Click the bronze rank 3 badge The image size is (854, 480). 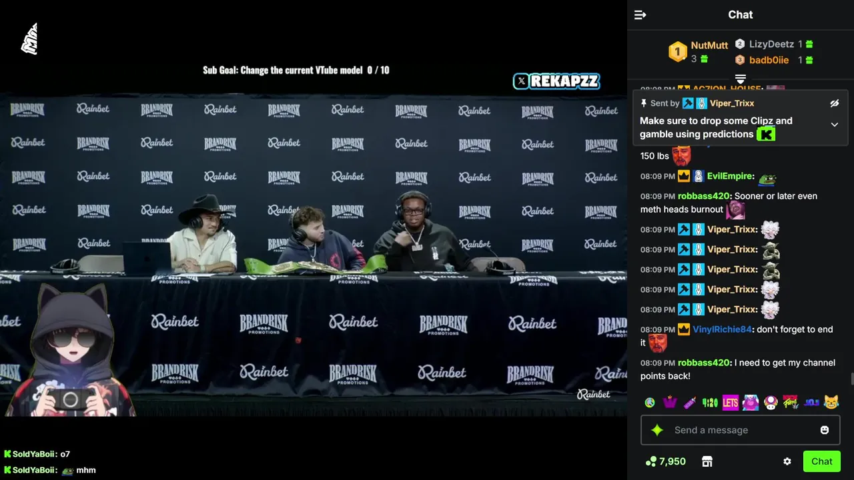(740, 60)
